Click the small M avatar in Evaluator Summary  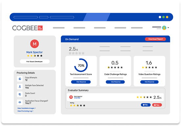point(71,97)
